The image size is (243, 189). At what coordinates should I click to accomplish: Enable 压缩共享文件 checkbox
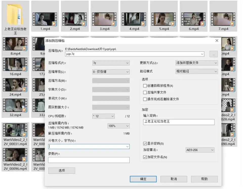(145, 92)
